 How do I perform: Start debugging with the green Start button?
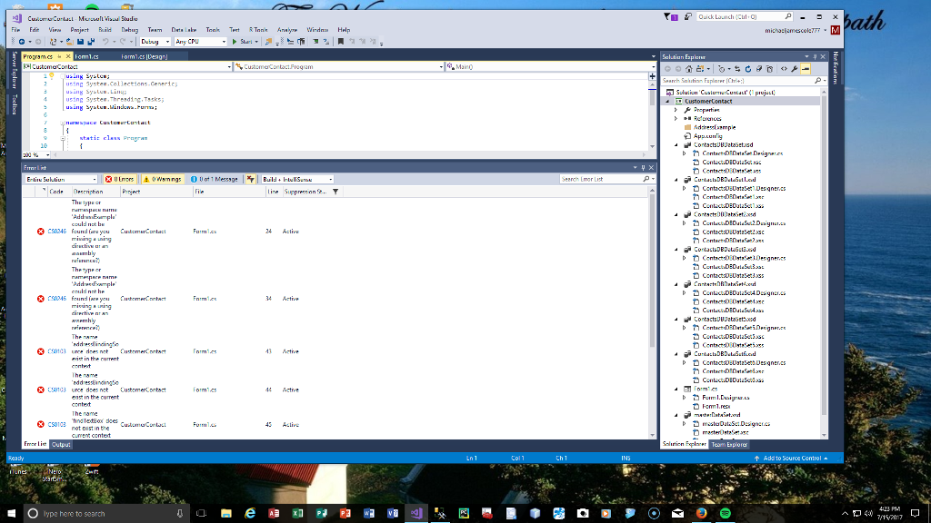242,41
